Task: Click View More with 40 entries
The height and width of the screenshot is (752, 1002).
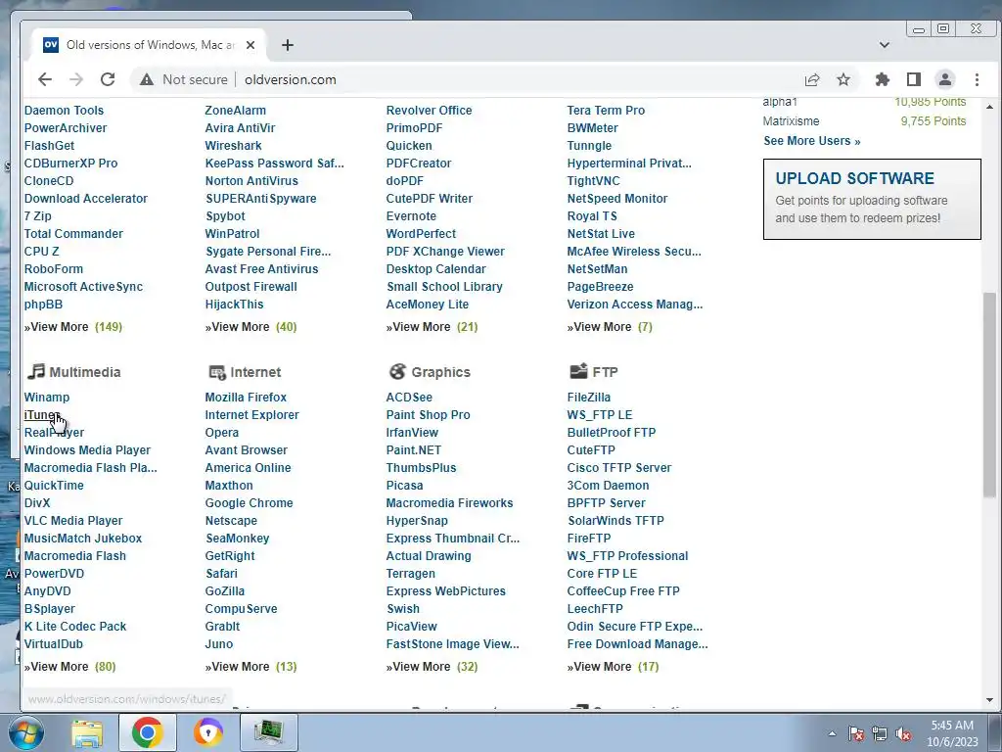Action: coord(250,327)
